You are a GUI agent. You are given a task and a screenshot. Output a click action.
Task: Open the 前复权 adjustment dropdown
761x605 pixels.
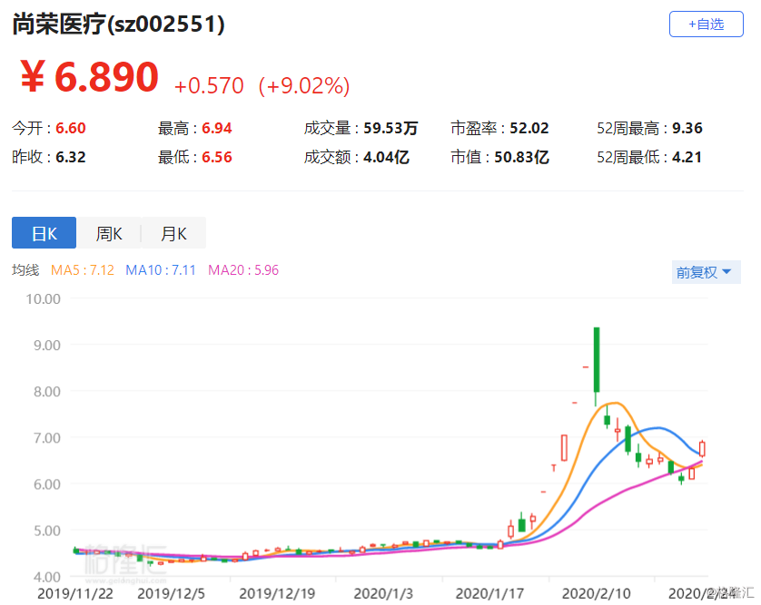[706, 272]
